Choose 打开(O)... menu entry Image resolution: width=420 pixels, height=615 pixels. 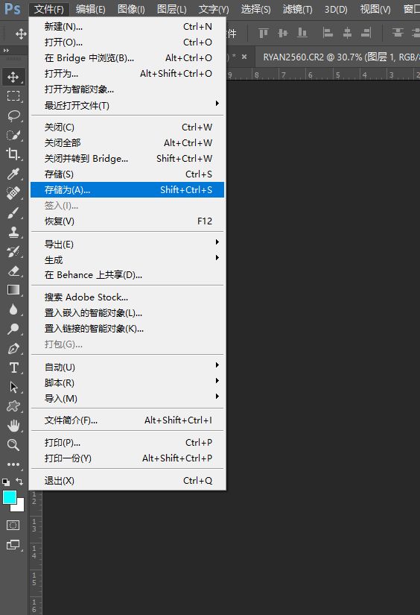[x=128, y=42]
